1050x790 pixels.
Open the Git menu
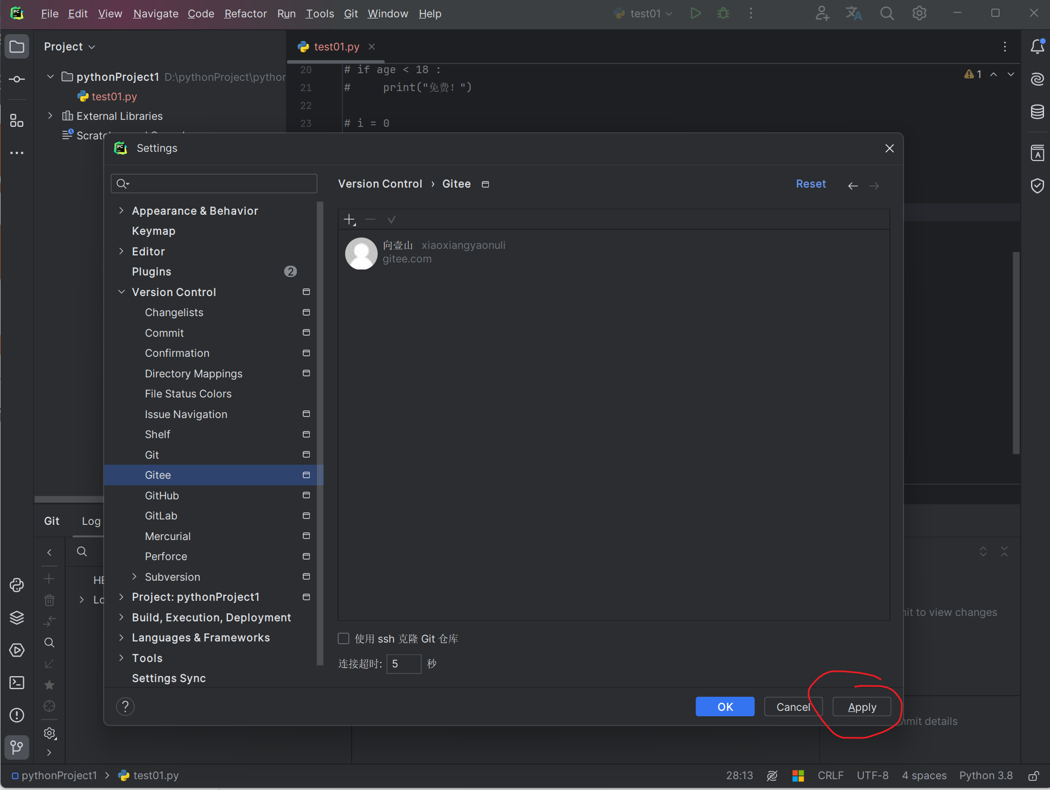(x=351, y=14)
